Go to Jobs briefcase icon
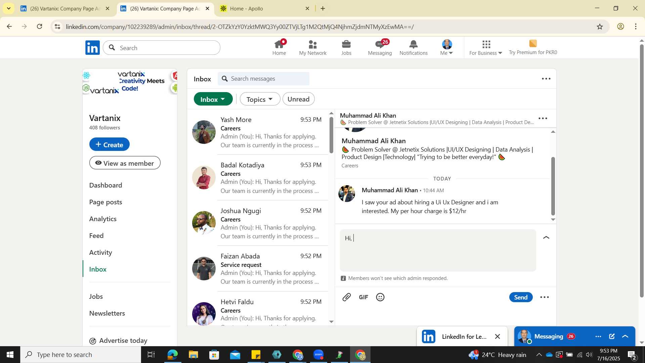 click(346, 47)
